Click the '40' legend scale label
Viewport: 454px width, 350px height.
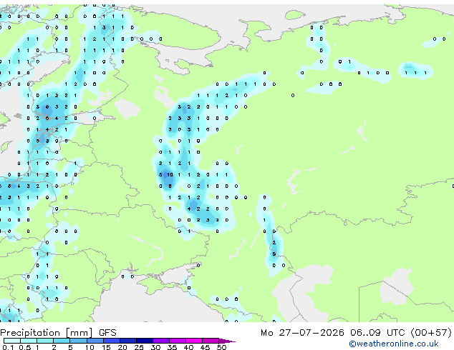click(188, 347)
